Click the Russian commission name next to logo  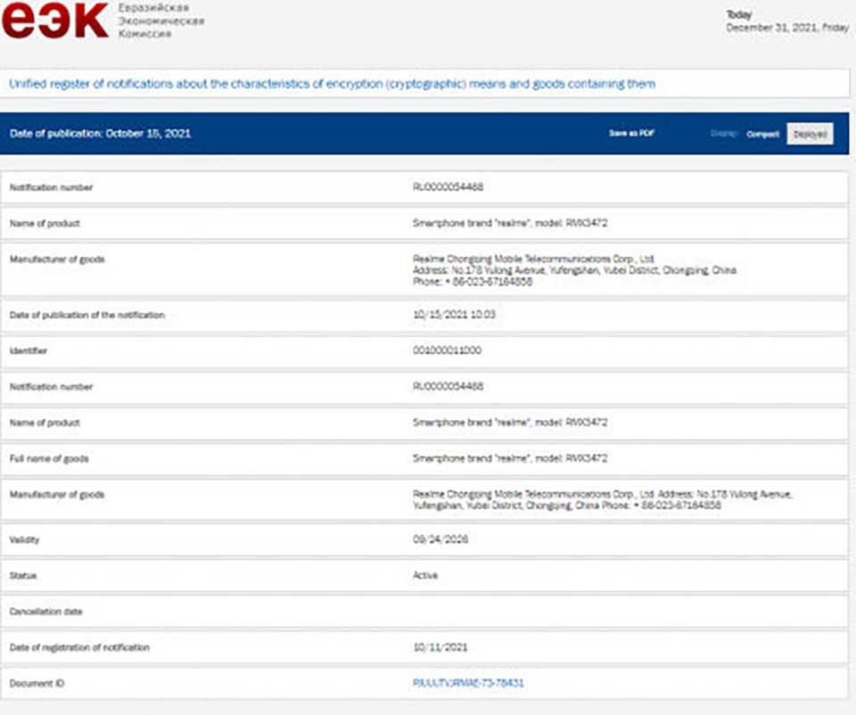click(x=161, y=21)
